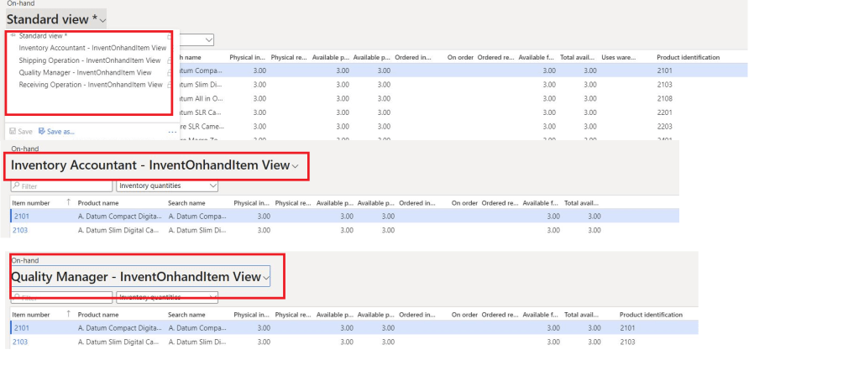Expand Quality Manager view title dropdown
This screenshot has height=376, width=859.
[266, 277]
